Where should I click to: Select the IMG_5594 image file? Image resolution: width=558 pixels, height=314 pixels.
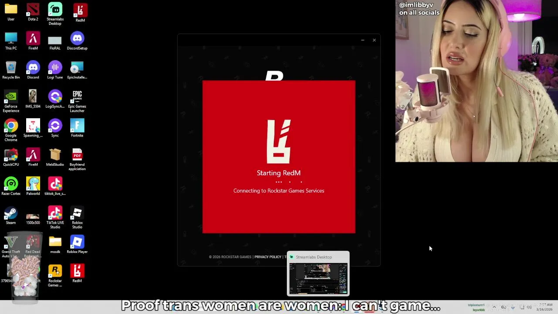[x=33, y=99]
